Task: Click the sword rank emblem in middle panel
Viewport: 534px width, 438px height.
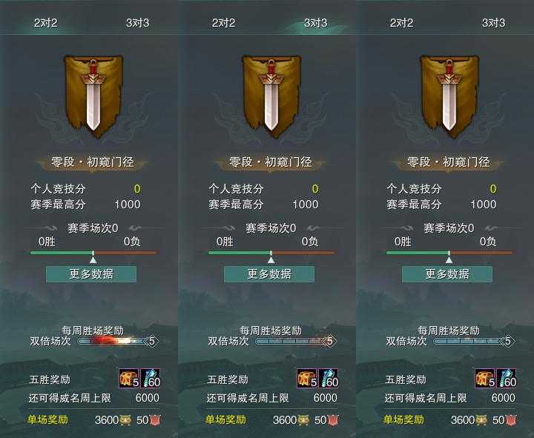Action: click(271, 96)
